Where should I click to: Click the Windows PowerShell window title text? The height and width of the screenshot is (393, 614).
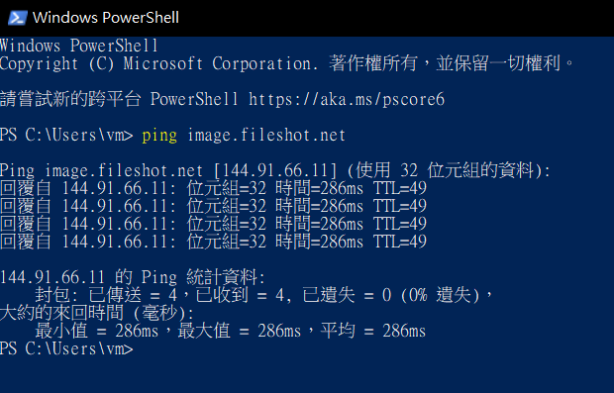[106, 18]
